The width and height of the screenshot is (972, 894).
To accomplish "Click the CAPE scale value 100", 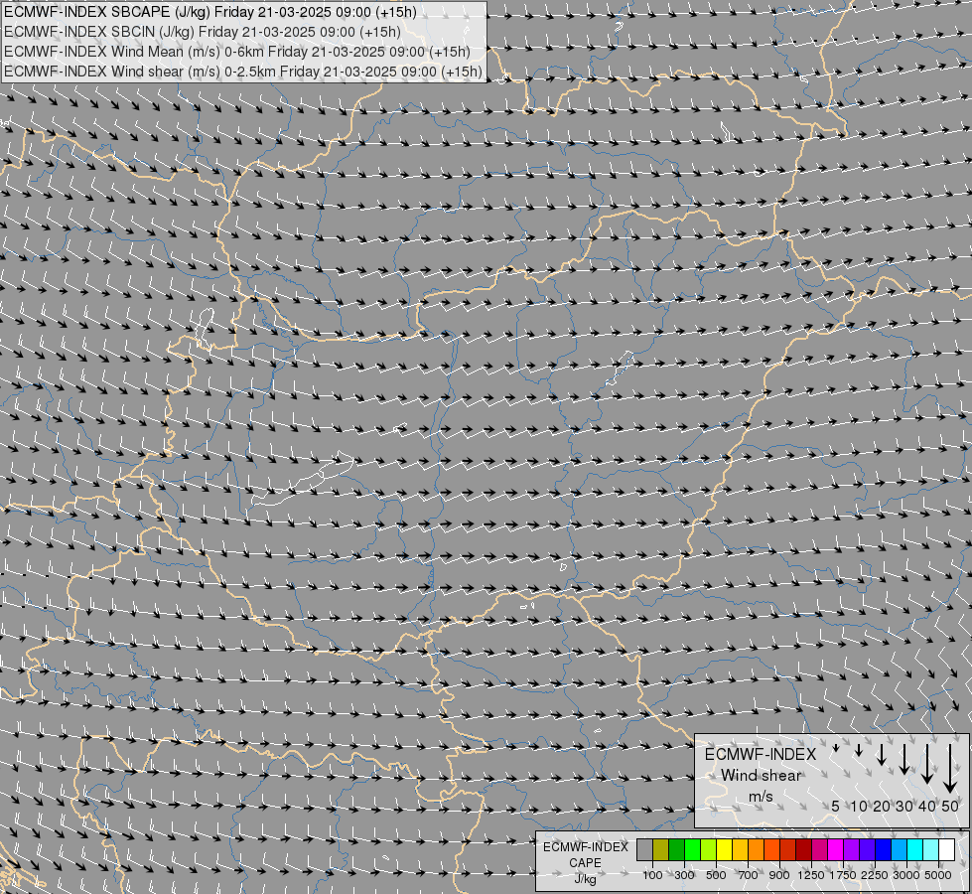I will click(x=652, y=875).
